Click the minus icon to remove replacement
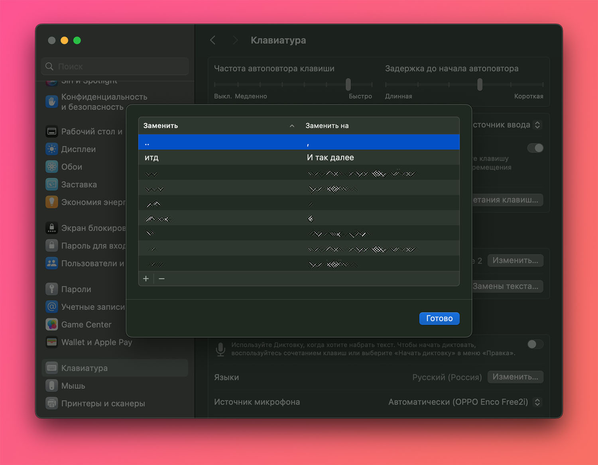The image size is (598, 465). coord(161,279)
